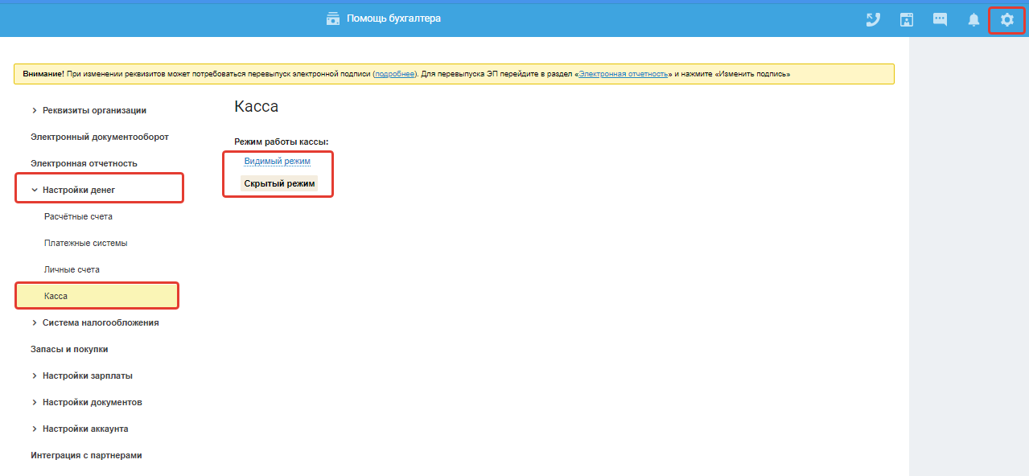Open Электронный документооборот menu item

(100, 137)
